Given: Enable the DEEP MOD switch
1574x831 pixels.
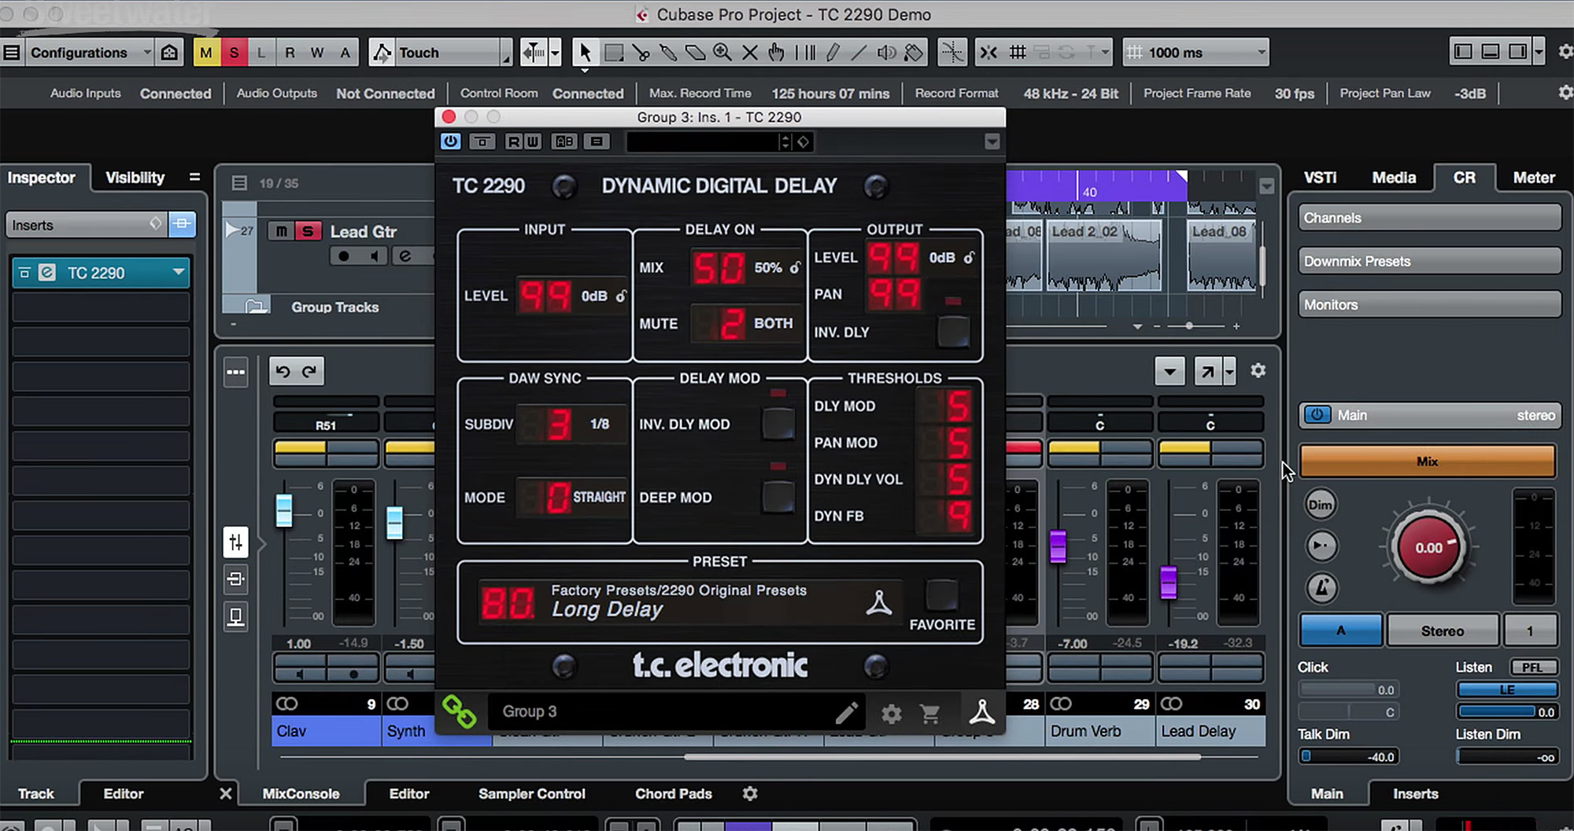Looking at the screenshot, I should 778,496.
